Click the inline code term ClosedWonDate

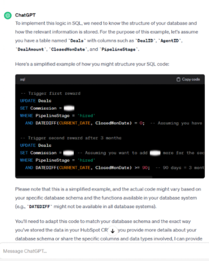click(x=68, y=49)
